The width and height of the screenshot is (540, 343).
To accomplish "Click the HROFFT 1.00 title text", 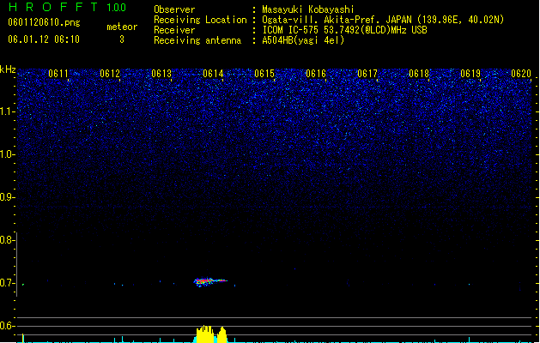I will pos(68,7).
